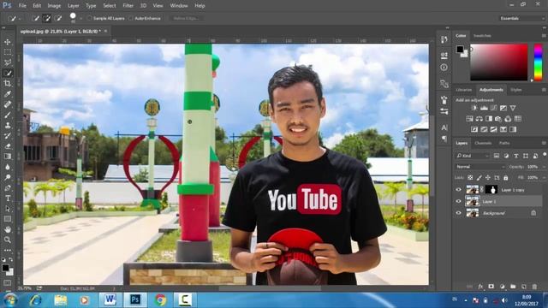Viewport: 548px width, 308px height.
Task: Switch to the Styles tab
Action: [x=515, y=90]
